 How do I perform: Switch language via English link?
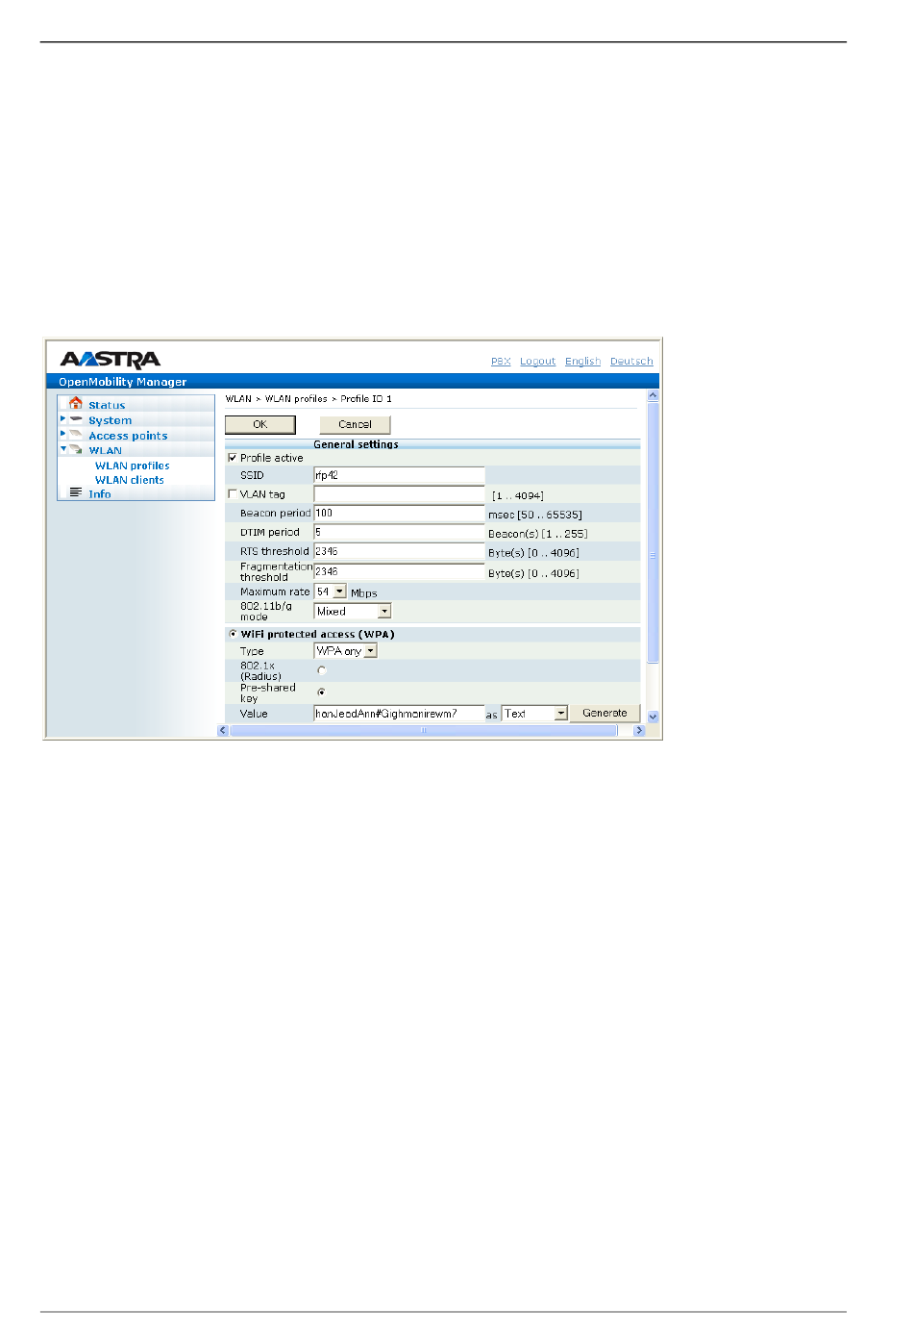582,362
